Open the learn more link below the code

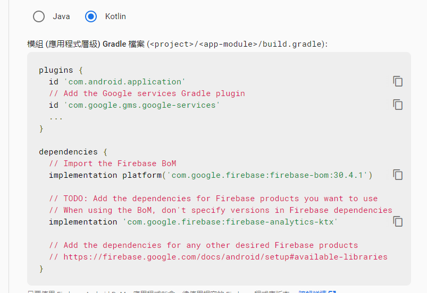click(x=317, y=291)
